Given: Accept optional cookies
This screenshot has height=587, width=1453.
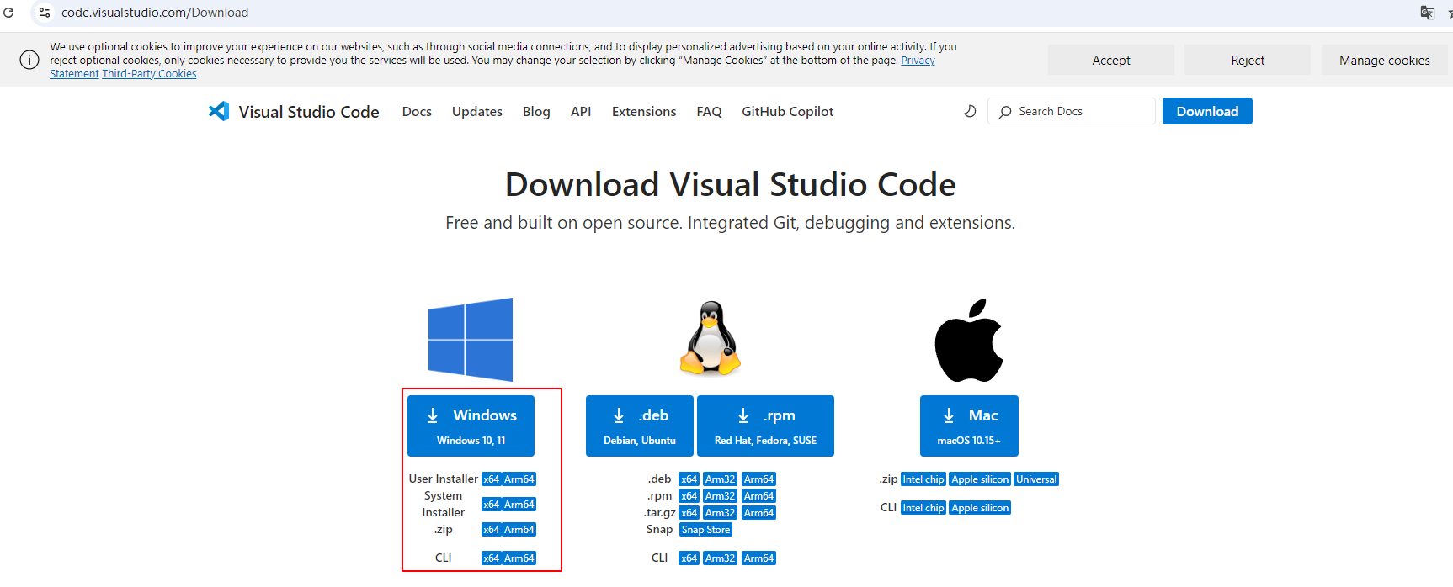Looking at the screenshot, I should (1111, 60).
